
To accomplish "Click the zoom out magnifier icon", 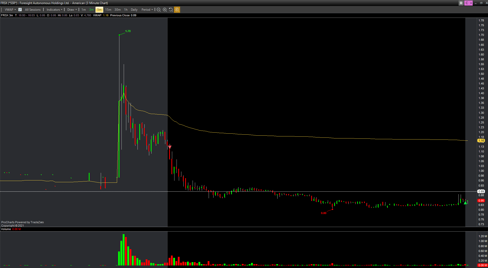I will tap(159, 10).
